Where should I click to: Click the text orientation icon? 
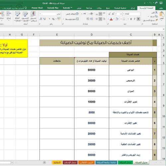(x=92, y=14)
